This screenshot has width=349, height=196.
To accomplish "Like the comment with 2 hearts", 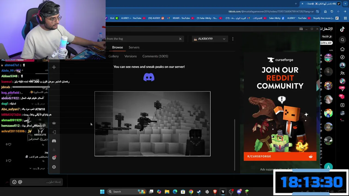I will [x=10, y=161].
